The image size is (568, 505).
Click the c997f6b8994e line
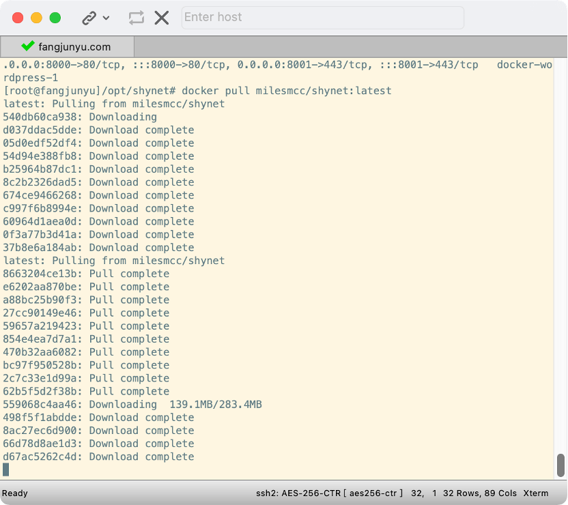98,208
